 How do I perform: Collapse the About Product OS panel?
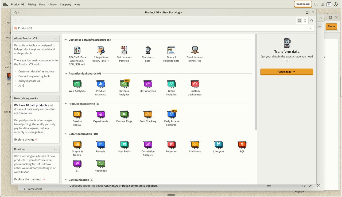(x=55, y=38)
